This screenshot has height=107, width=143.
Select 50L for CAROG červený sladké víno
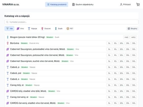point(134,103)
